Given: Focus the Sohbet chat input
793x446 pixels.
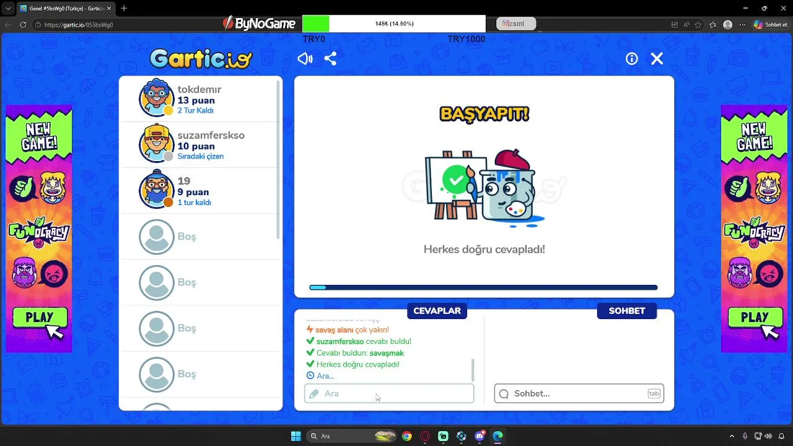Looking at the screenshot, I should tap(579, 393).
